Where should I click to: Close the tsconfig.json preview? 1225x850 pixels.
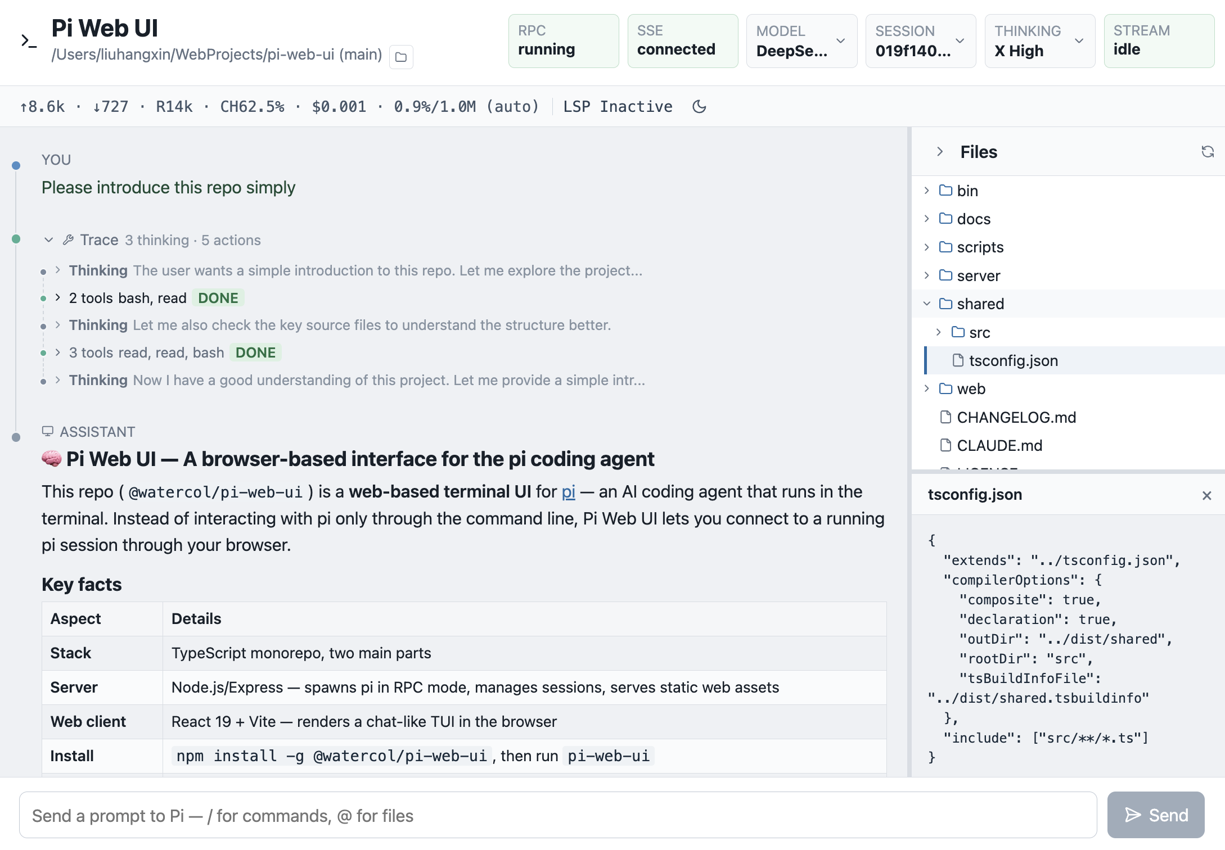coord(1206,495)
